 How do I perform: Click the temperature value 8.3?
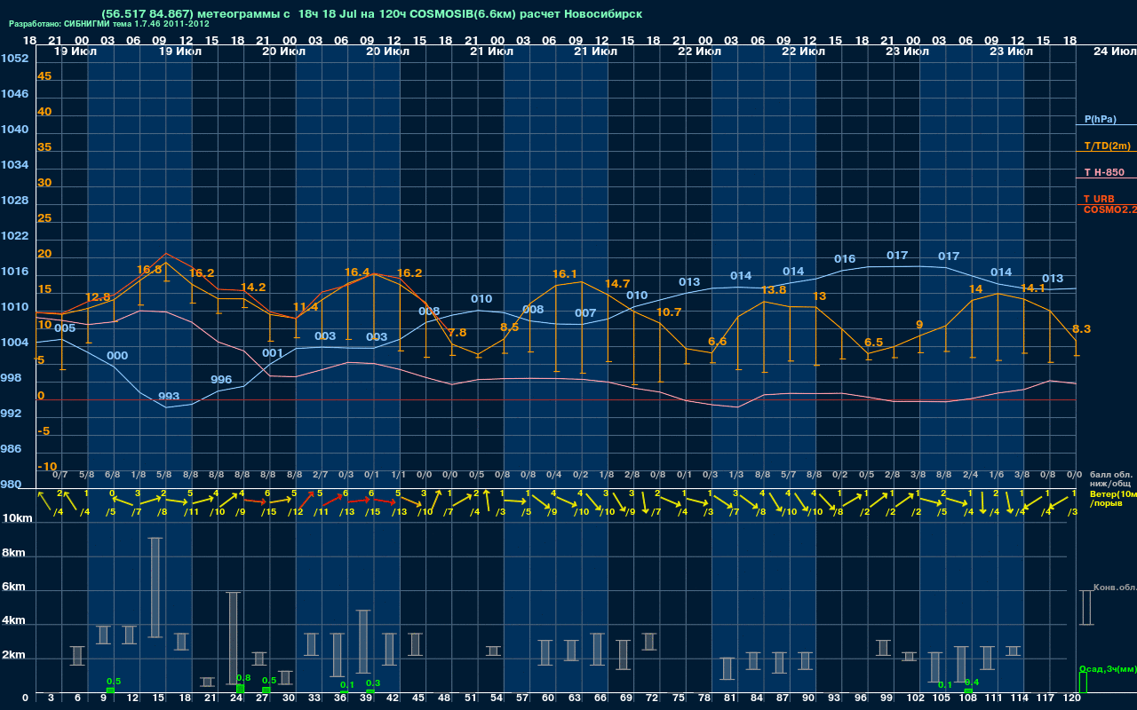[x=1081, y=328]
